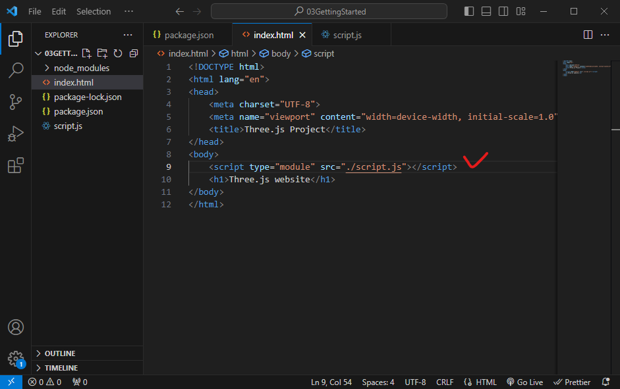620x389 pixels.
Task: Click the New File icon in Explorer
Action: [x=86, y=53]
